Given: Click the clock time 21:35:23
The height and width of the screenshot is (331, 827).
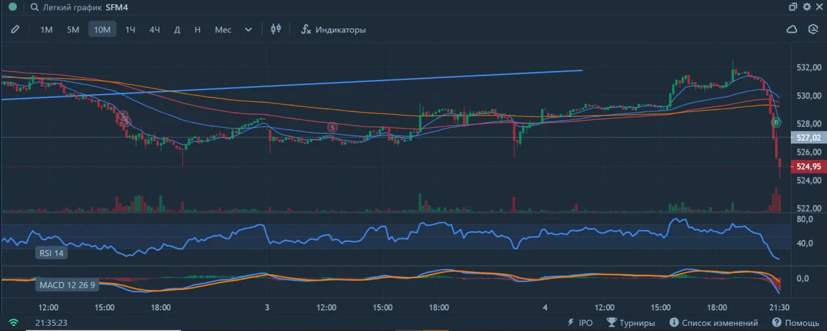Looking at the screenshot, I should point(52,323).
